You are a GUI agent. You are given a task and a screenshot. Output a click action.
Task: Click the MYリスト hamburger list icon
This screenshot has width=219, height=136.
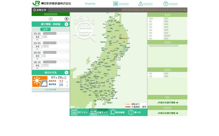[74, 112]
